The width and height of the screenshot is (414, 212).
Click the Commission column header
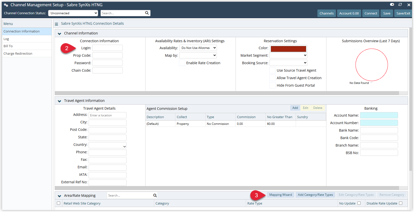click(x=251, y=117)
